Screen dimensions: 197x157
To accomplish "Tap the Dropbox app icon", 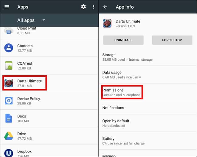I will point(9,152).
